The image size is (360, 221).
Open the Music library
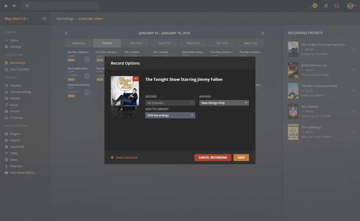pos(14,105)
